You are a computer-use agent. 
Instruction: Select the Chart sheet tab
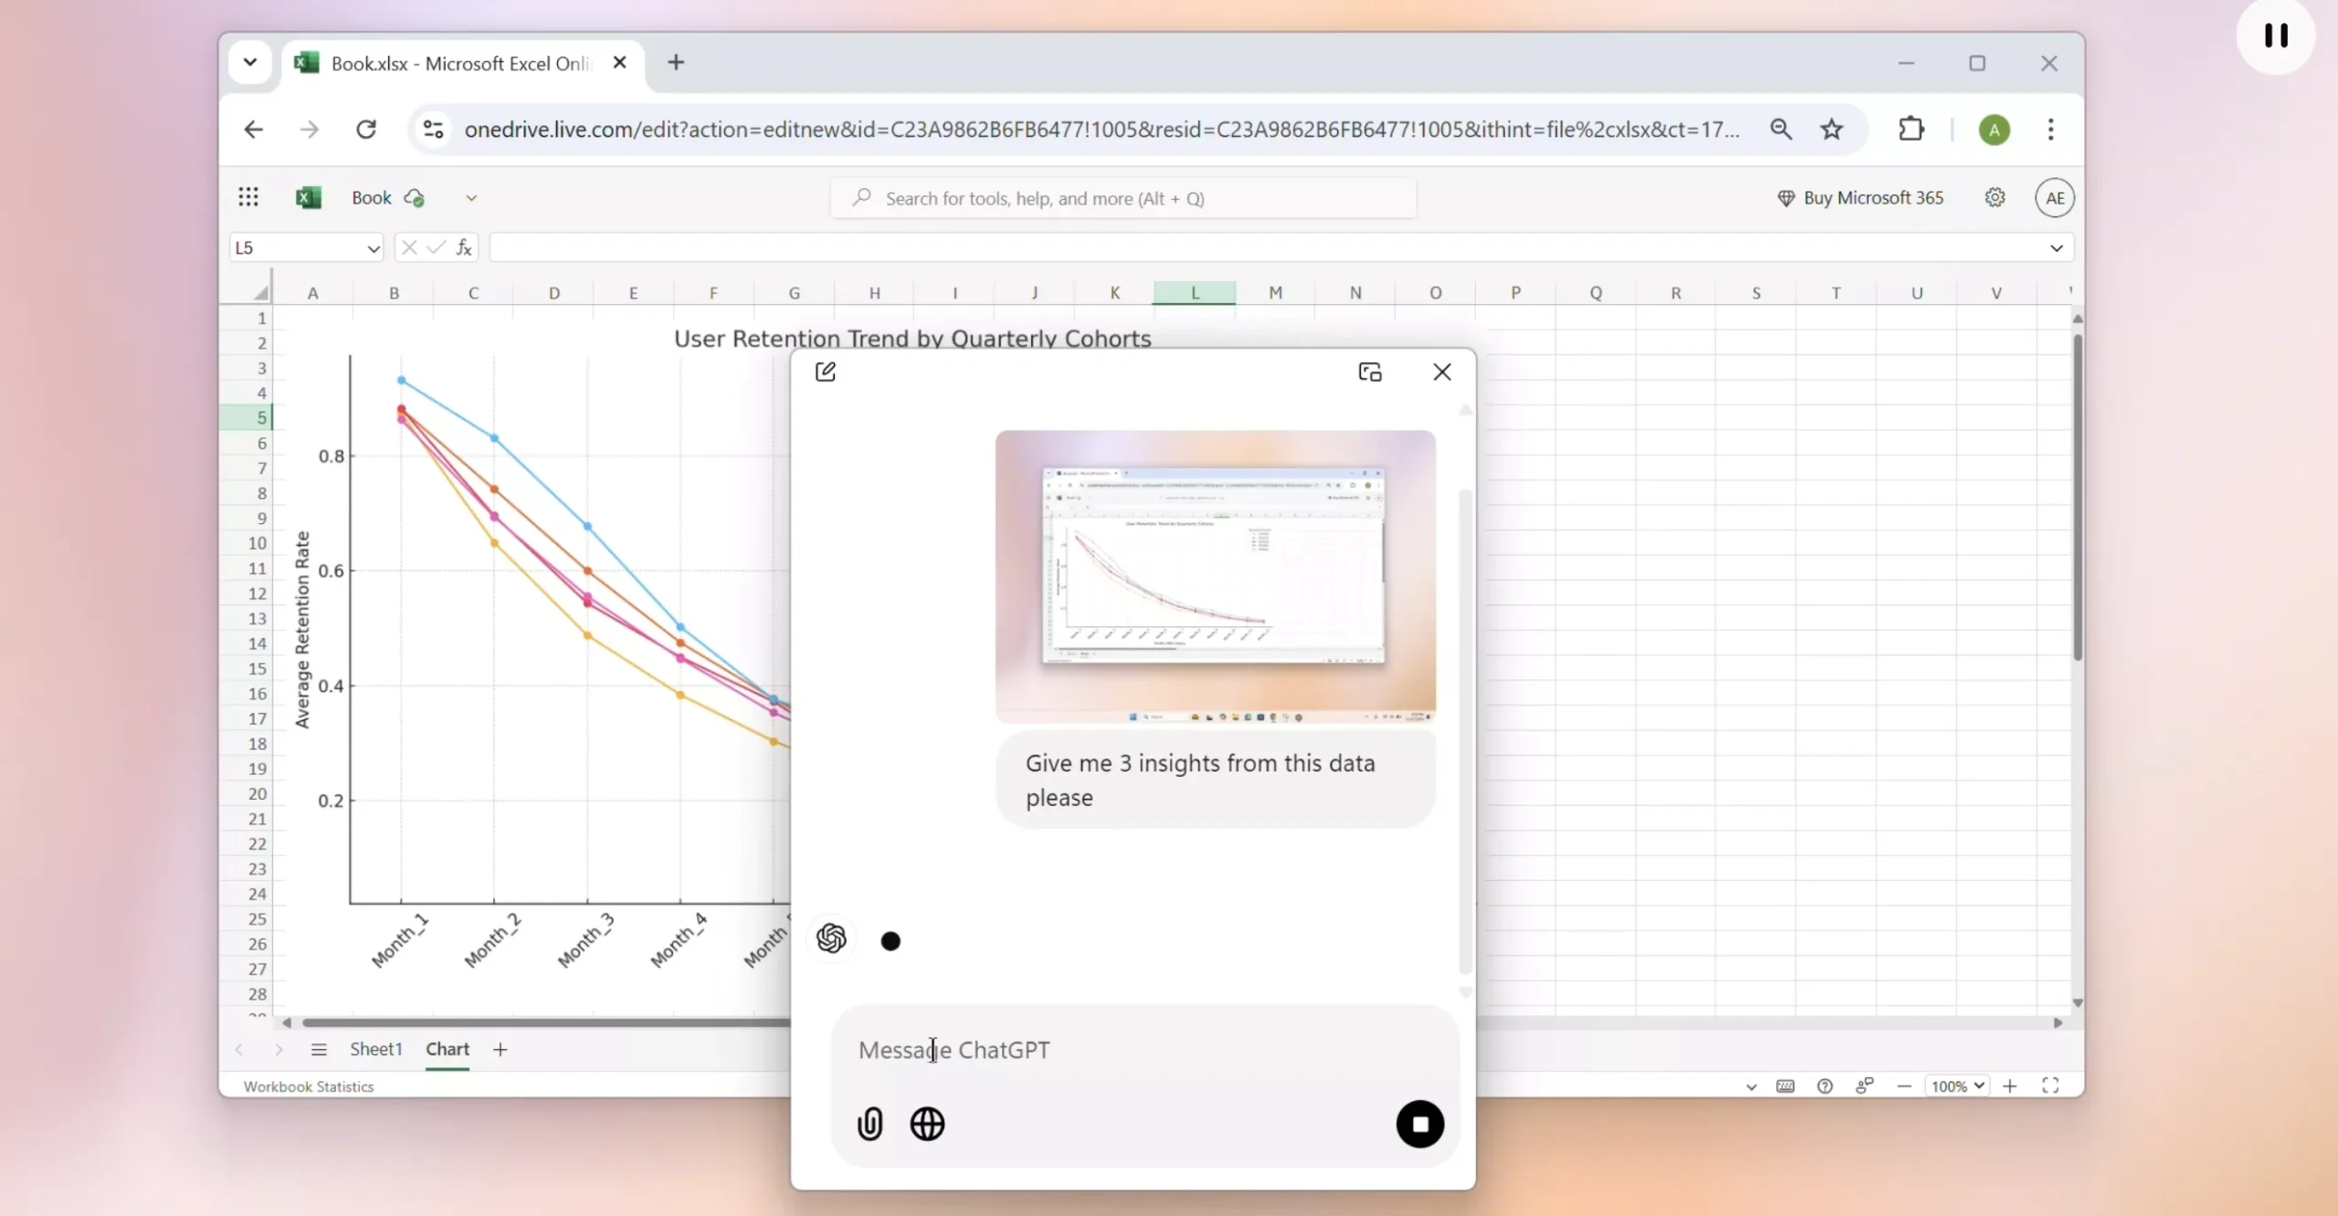[447, 1049]
